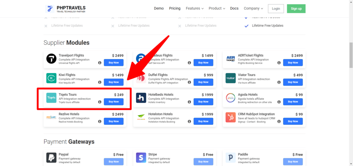The image size is (353, 166).
Task: Click the Kiwi Flights logo icon
Action: 51,78
